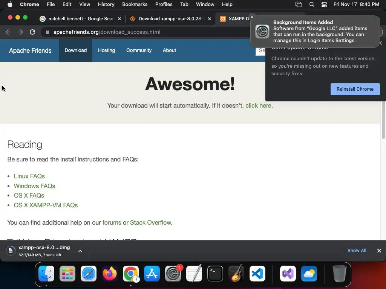Open the Bookmarks menu
386x289 pixels.
pyautogui.click(x=135, y=4)
